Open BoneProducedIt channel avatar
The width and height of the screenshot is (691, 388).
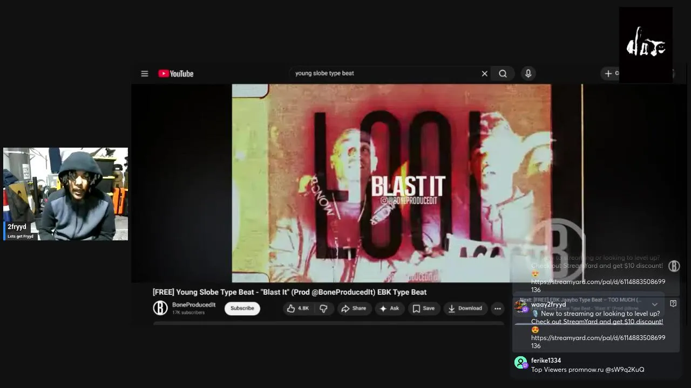(x=160, y=308)
